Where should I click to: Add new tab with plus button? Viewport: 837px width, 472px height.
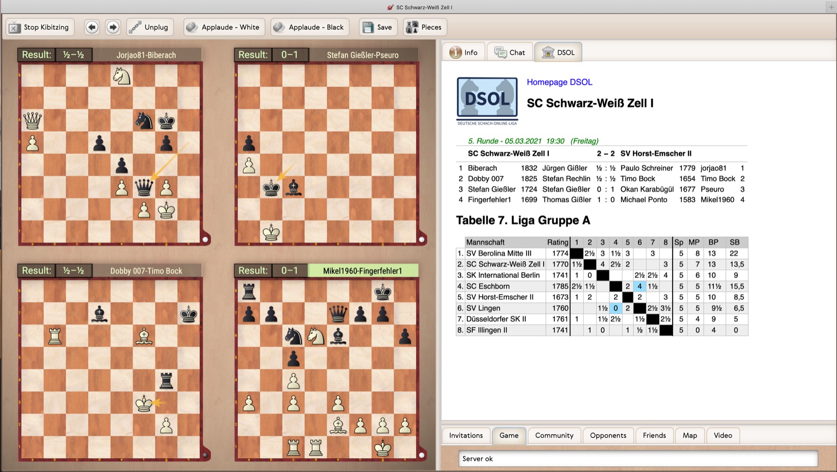click(x=831, y=7)
